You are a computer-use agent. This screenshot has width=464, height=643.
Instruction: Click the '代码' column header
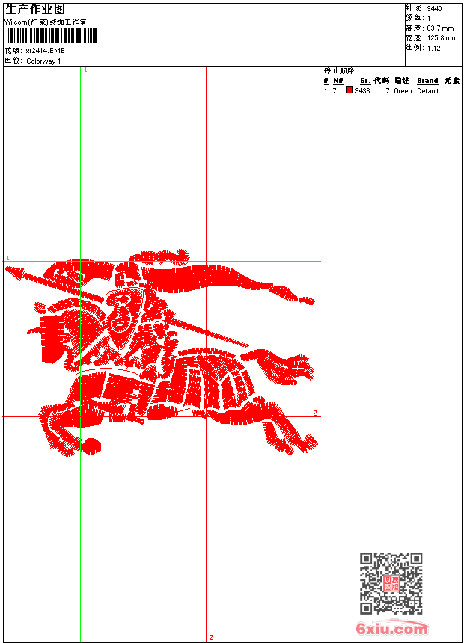pyautogui.click(x=382, y=81)
